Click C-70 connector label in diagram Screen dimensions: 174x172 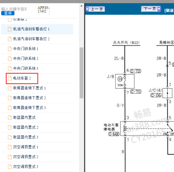pyautogui.click(x=136, y=92)
